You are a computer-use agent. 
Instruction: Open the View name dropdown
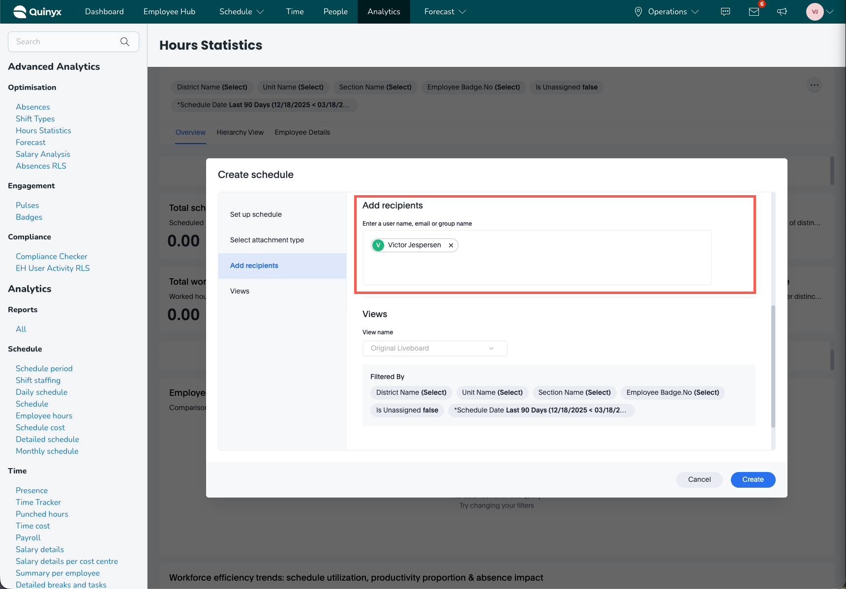[435, 349]
